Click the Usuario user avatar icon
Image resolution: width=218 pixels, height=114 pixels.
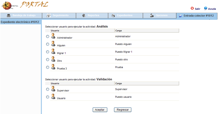53,96
